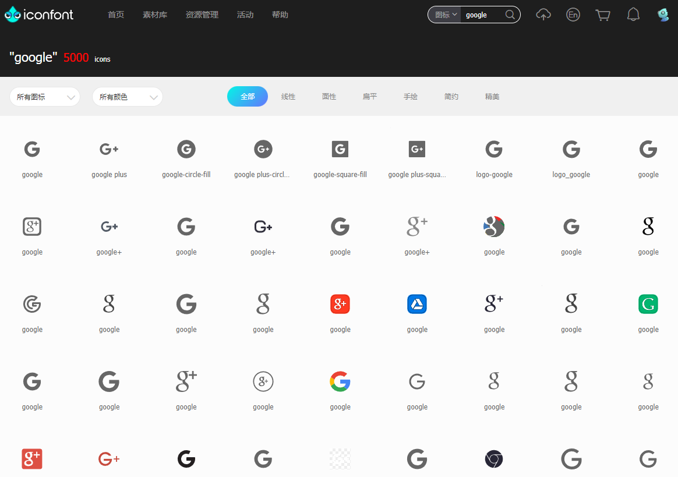Open the 图标 search type dropdown
The height and width of the screenshot is (477, 678).
tap(445, 15)
